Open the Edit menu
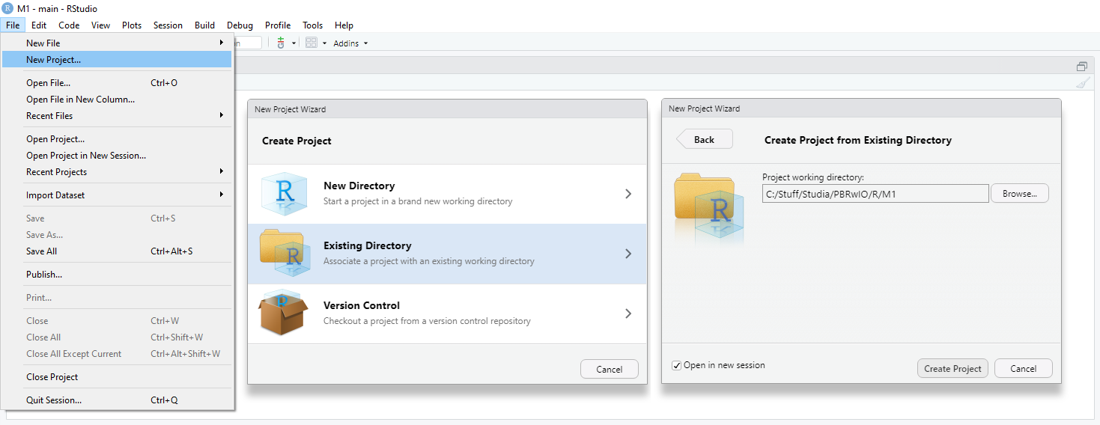 point(39,25)
